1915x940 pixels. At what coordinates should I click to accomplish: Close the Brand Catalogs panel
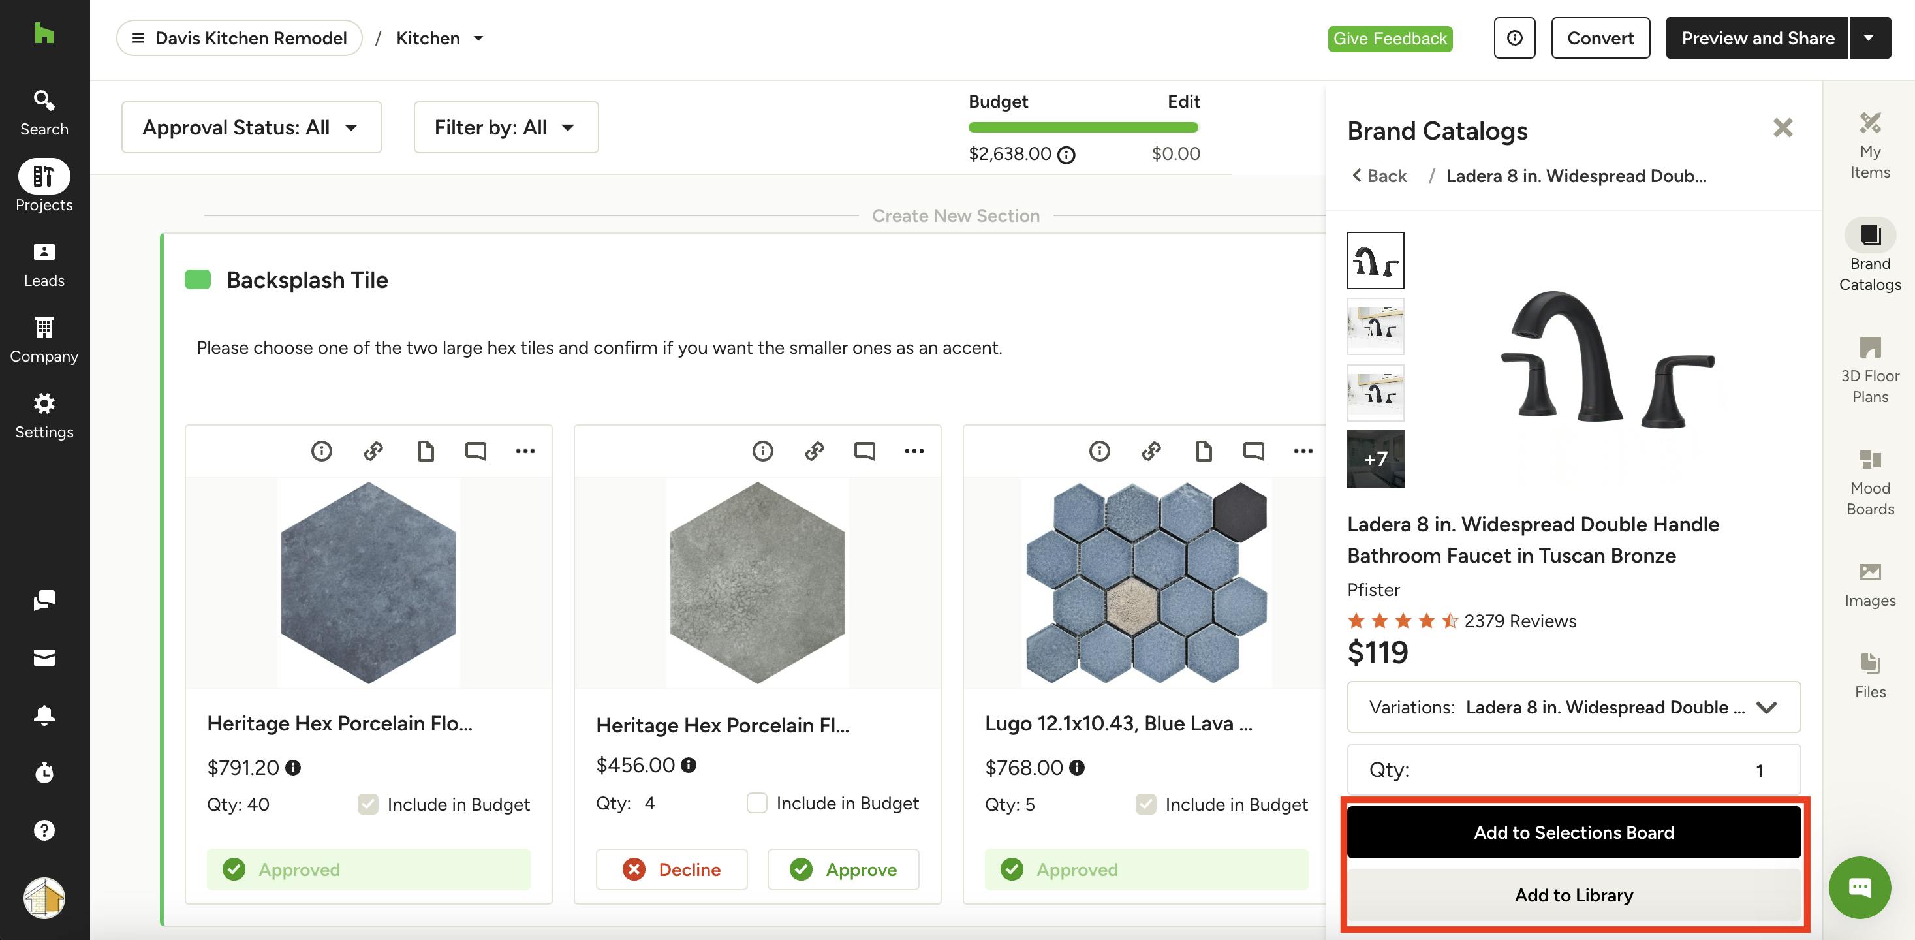click(1782, 128)
